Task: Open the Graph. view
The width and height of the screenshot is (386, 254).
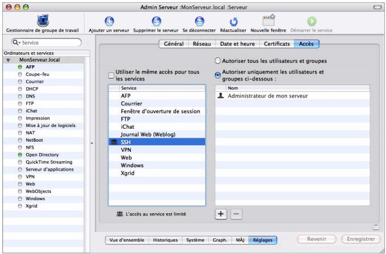Action: pos(220,240)
